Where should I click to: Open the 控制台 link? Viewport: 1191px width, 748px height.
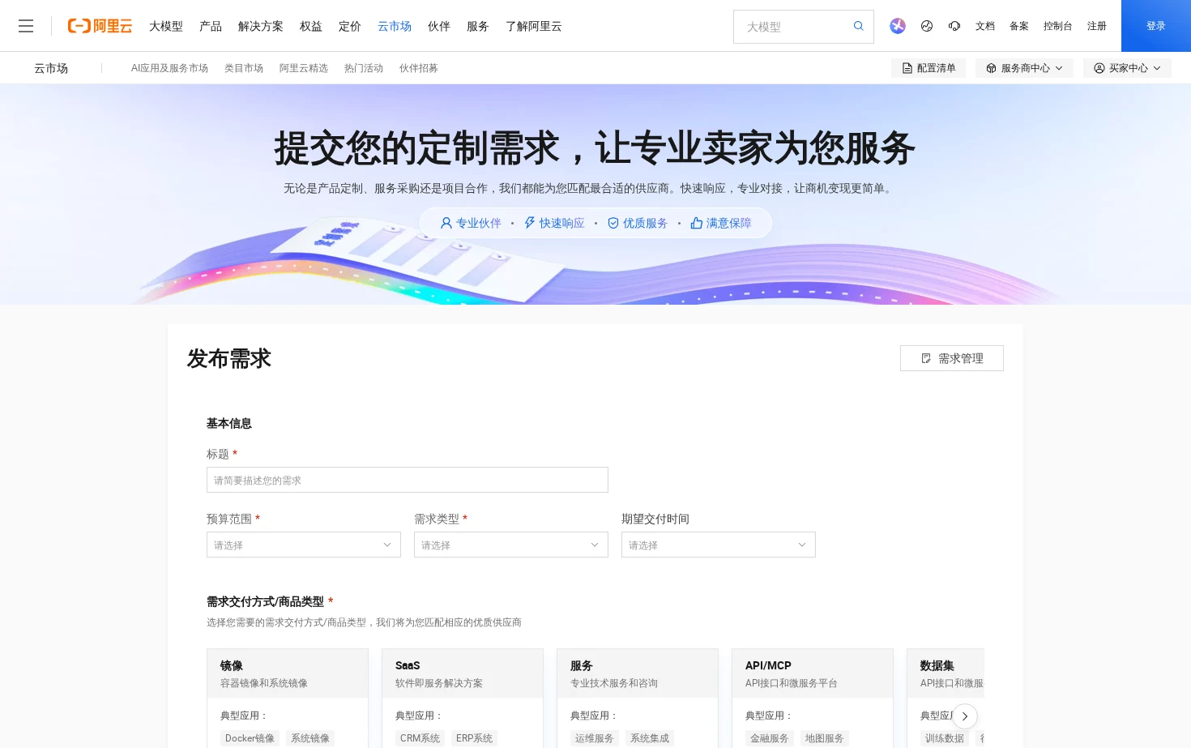pyautogui.click(x=1058, y=26)
